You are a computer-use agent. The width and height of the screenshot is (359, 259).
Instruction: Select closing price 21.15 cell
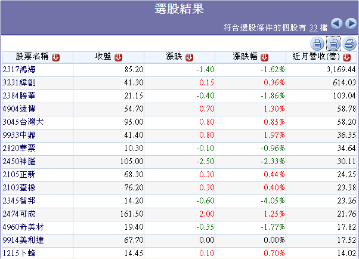tap(109, 95)
